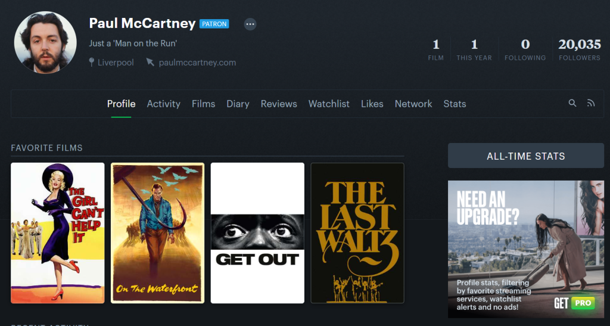Click the location pin icon beside Liverpool
Screen dimensions: 610x326
point(92,62)
